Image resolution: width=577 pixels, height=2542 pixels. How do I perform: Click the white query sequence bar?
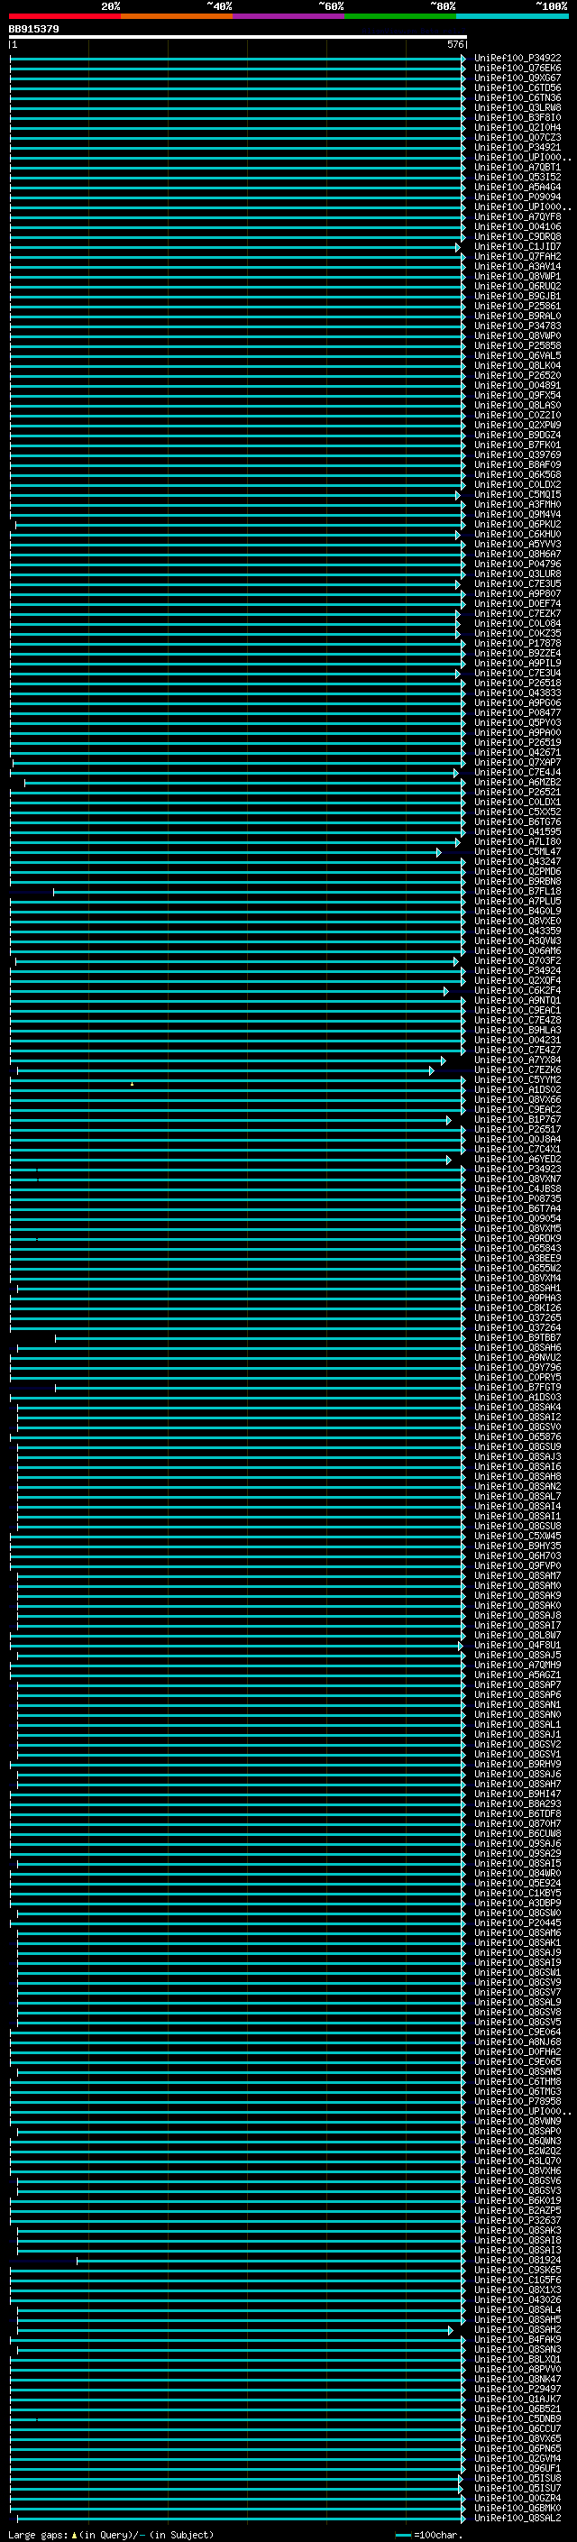(x=238, y=38)
